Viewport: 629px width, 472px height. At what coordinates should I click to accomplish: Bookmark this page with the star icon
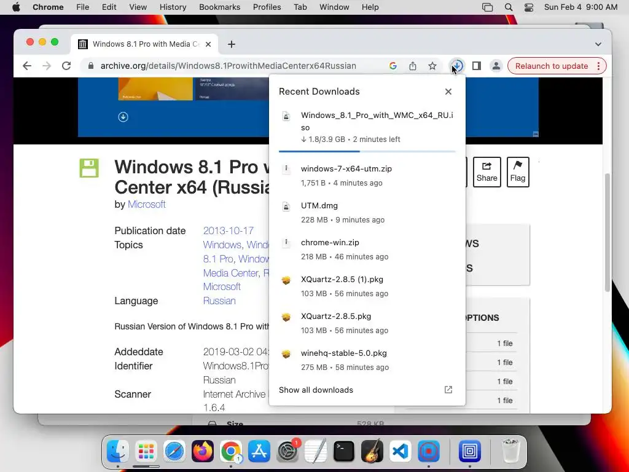pos(432,66)
